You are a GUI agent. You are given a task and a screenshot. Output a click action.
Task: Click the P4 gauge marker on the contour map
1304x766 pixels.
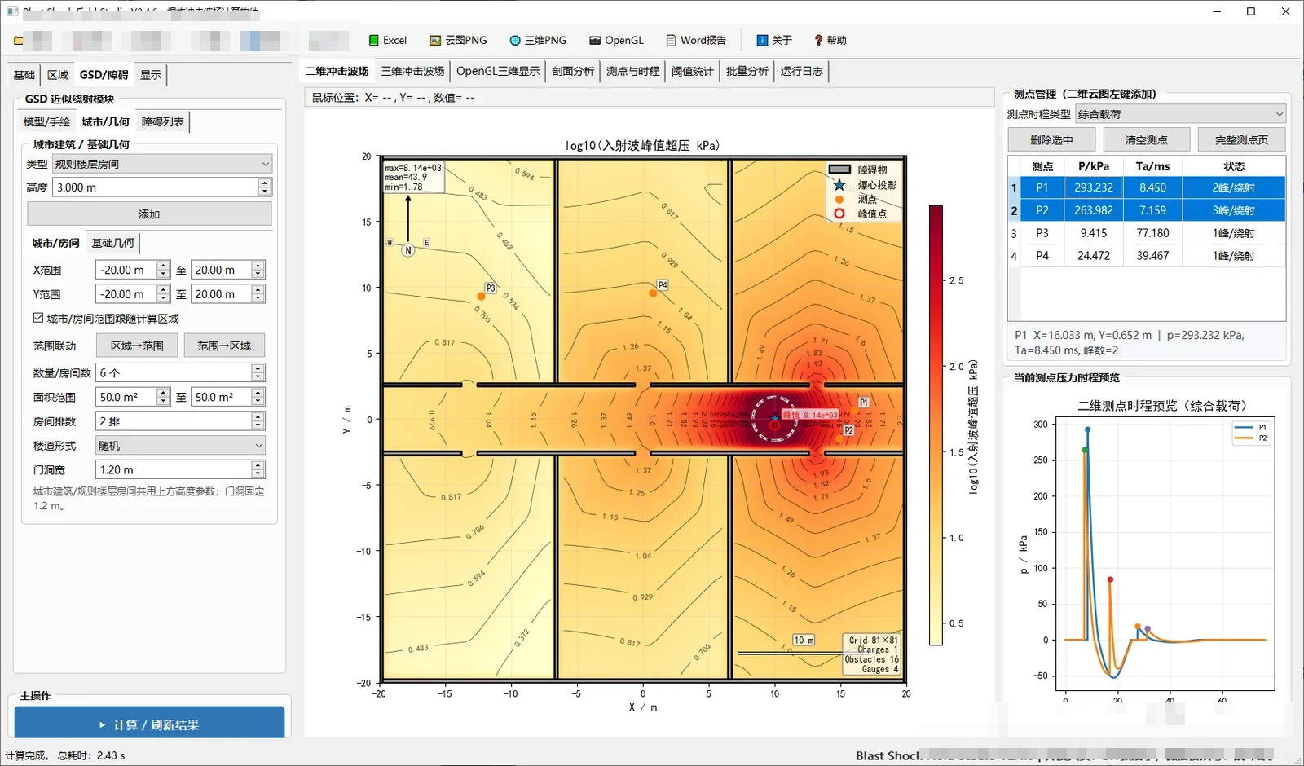(653, 293)
